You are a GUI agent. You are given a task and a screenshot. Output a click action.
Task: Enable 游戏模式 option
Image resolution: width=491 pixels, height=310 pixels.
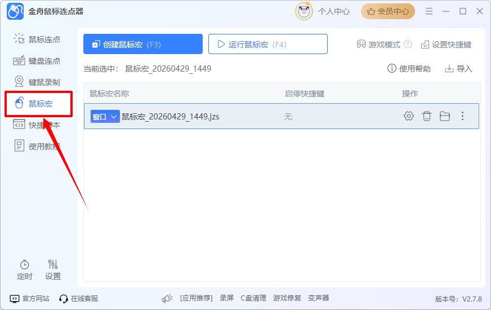click(x=378, y=45)
